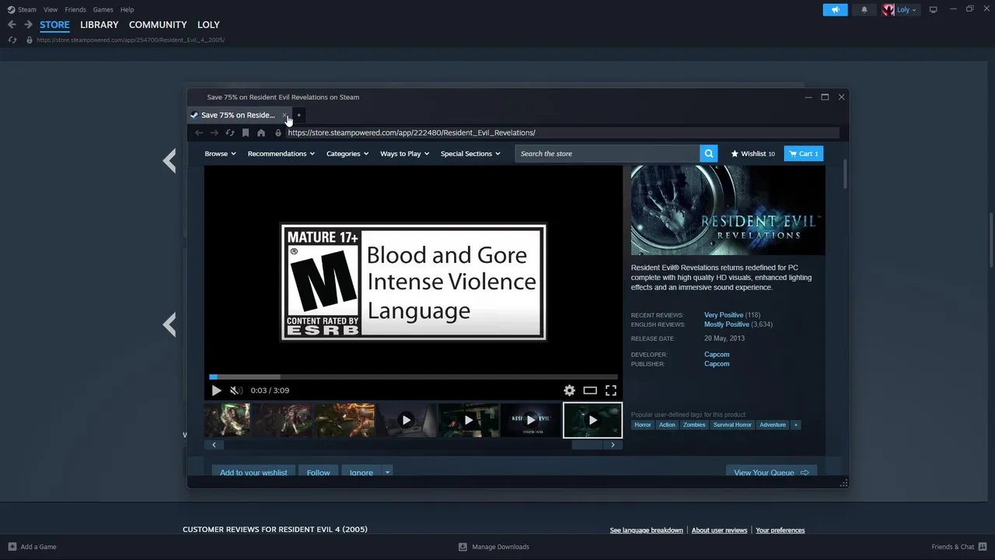Switch to the LIBRARY tab
This screenshot has width=995, height=560.
(x=99, y=25)
